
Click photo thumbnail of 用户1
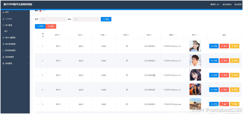tap(195, 46)
